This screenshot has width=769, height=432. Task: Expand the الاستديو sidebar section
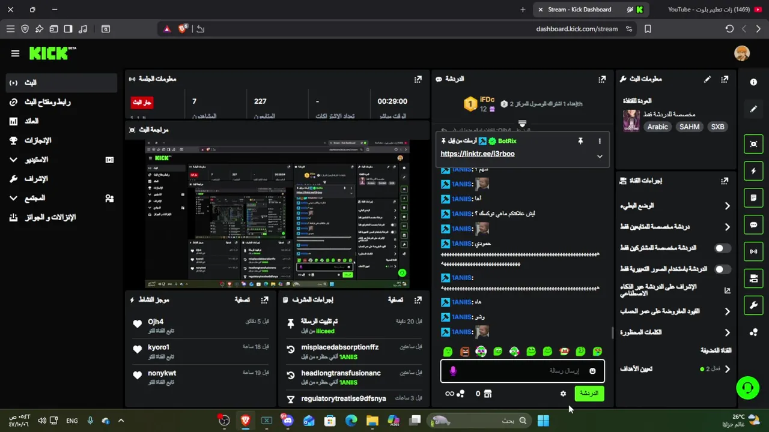[x=61, y=160]
